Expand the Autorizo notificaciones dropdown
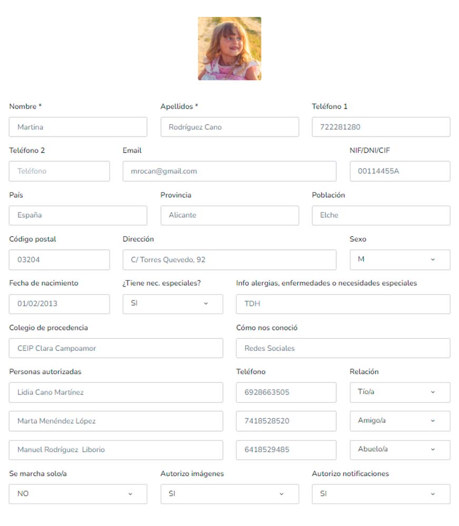This screenshot has width=459, height=526. click(380, 494)
